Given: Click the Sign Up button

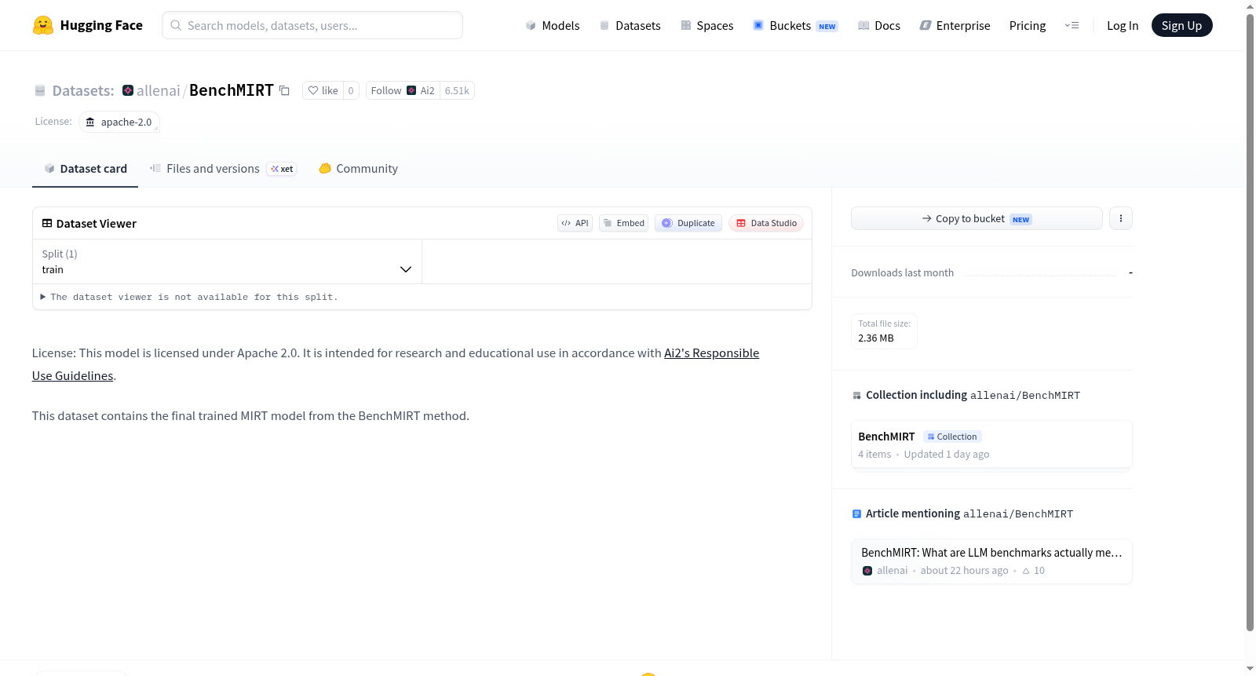Looking at the screenshot, I should [x=1182, y=25].
